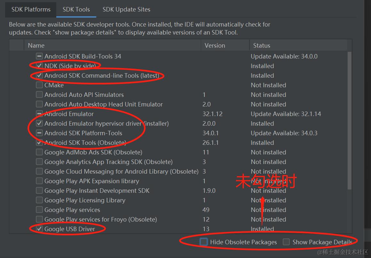Uncheck the NDK (Side by side) checkbox
Viewport: 371px width, 258px height.
point(39,66)
